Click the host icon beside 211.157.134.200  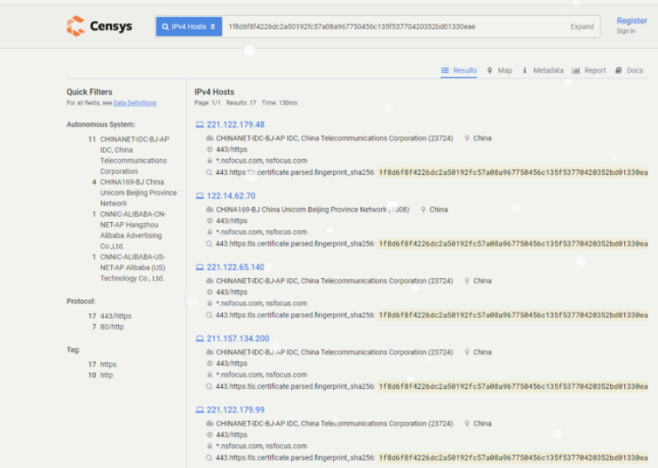200,338
